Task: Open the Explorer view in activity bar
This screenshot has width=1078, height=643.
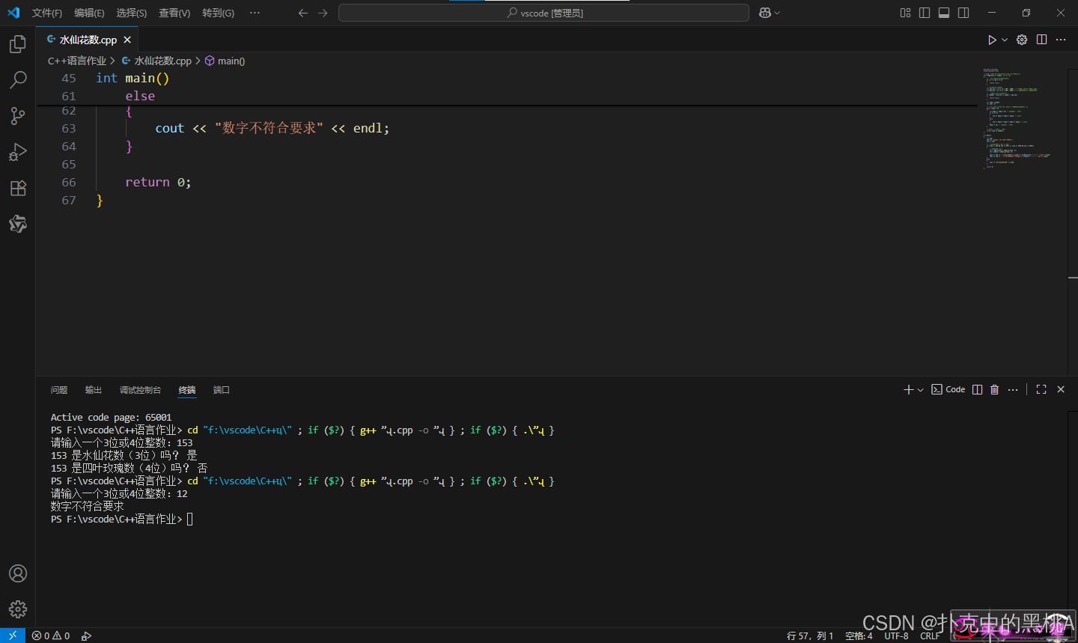Action: point(18,44)
